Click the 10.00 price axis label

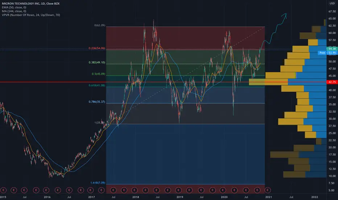tap(332, 176)
